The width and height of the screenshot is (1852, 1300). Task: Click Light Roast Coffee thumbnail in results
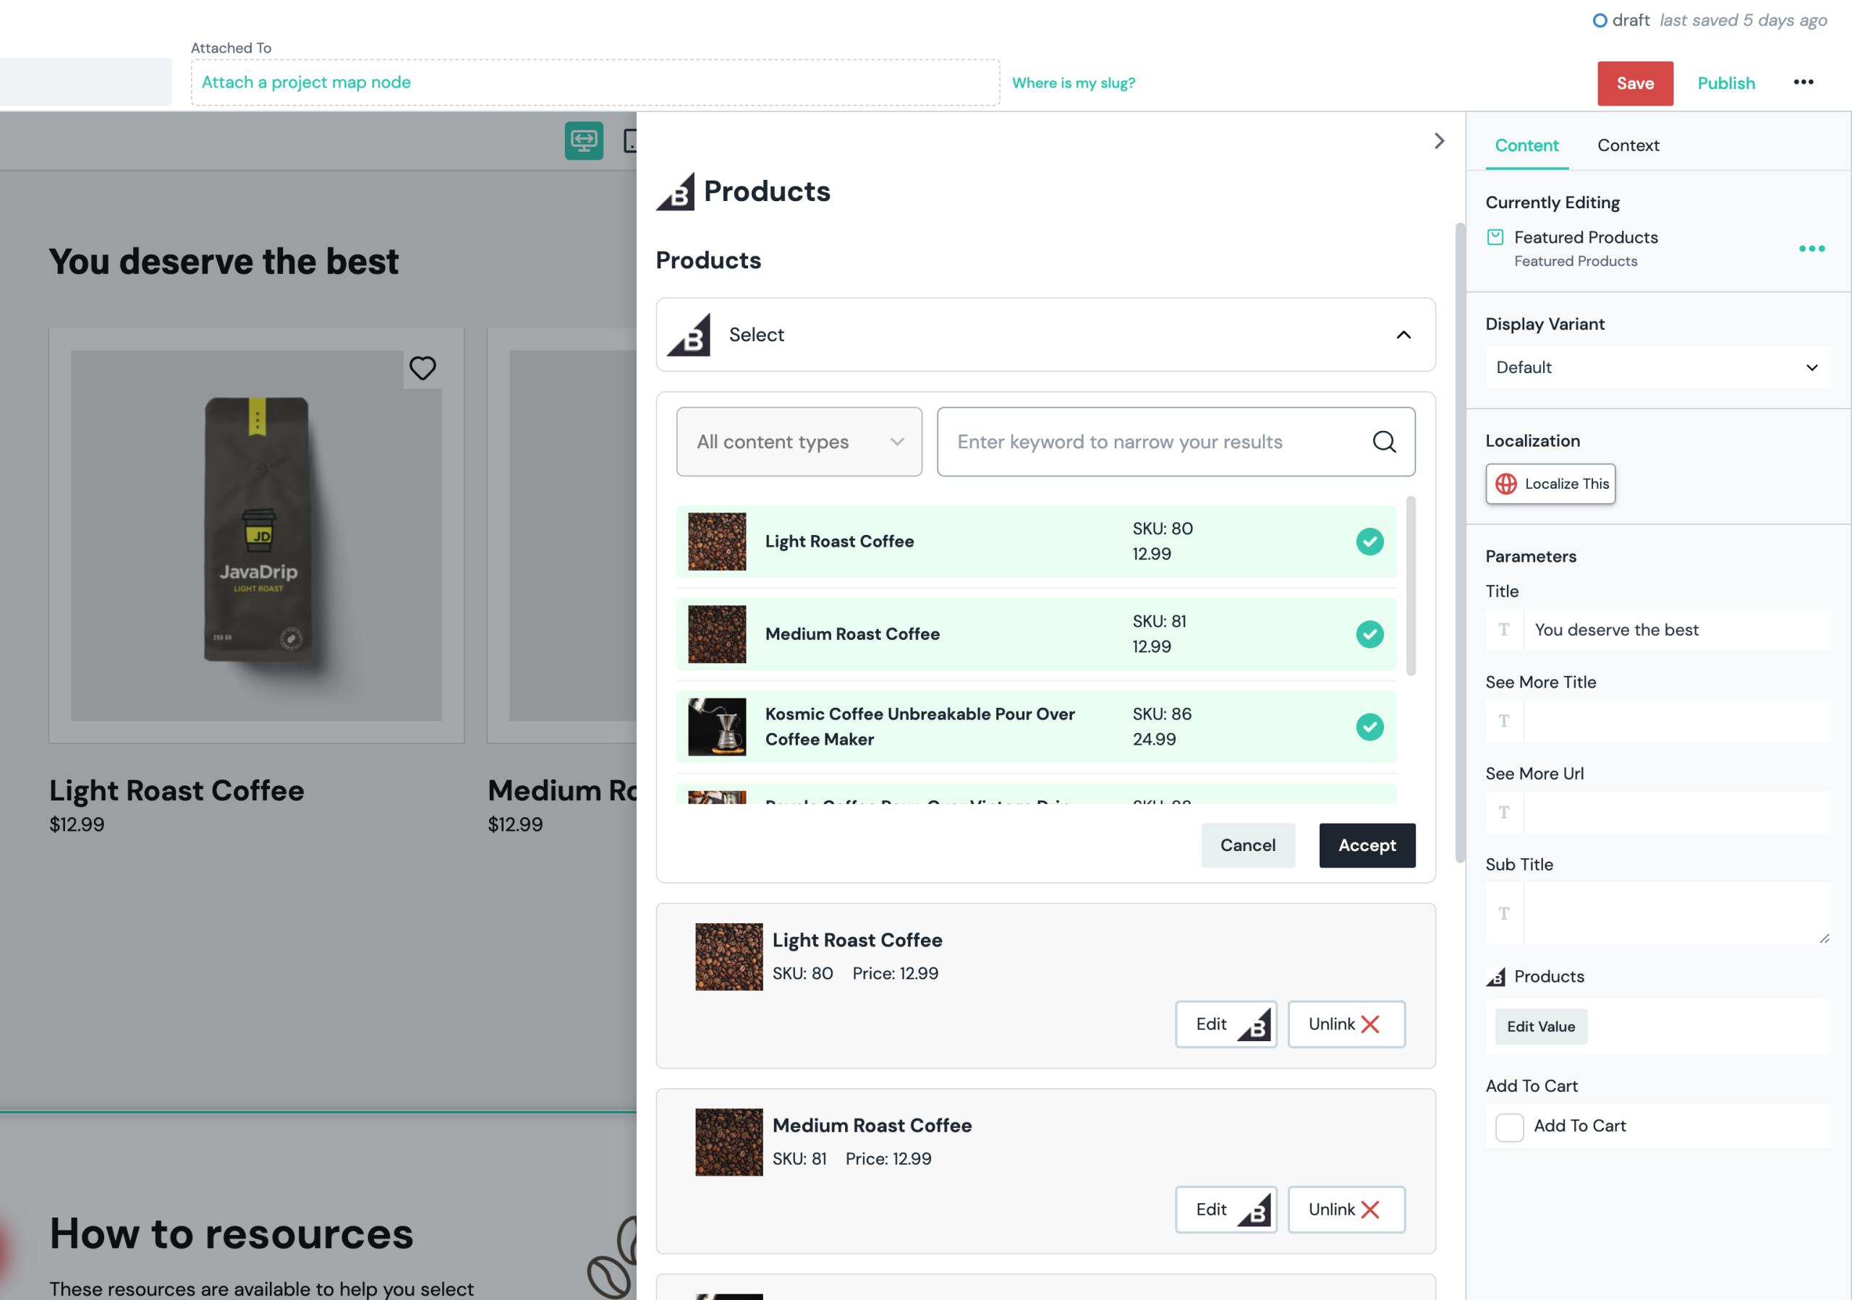pos(716,542)
